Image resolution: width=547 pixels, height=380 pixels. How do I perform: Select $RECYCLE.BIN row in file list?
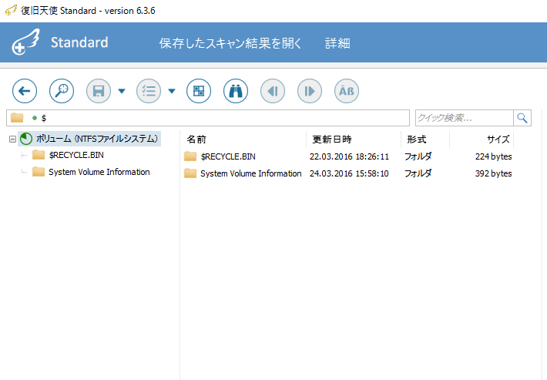click(228, 156)
